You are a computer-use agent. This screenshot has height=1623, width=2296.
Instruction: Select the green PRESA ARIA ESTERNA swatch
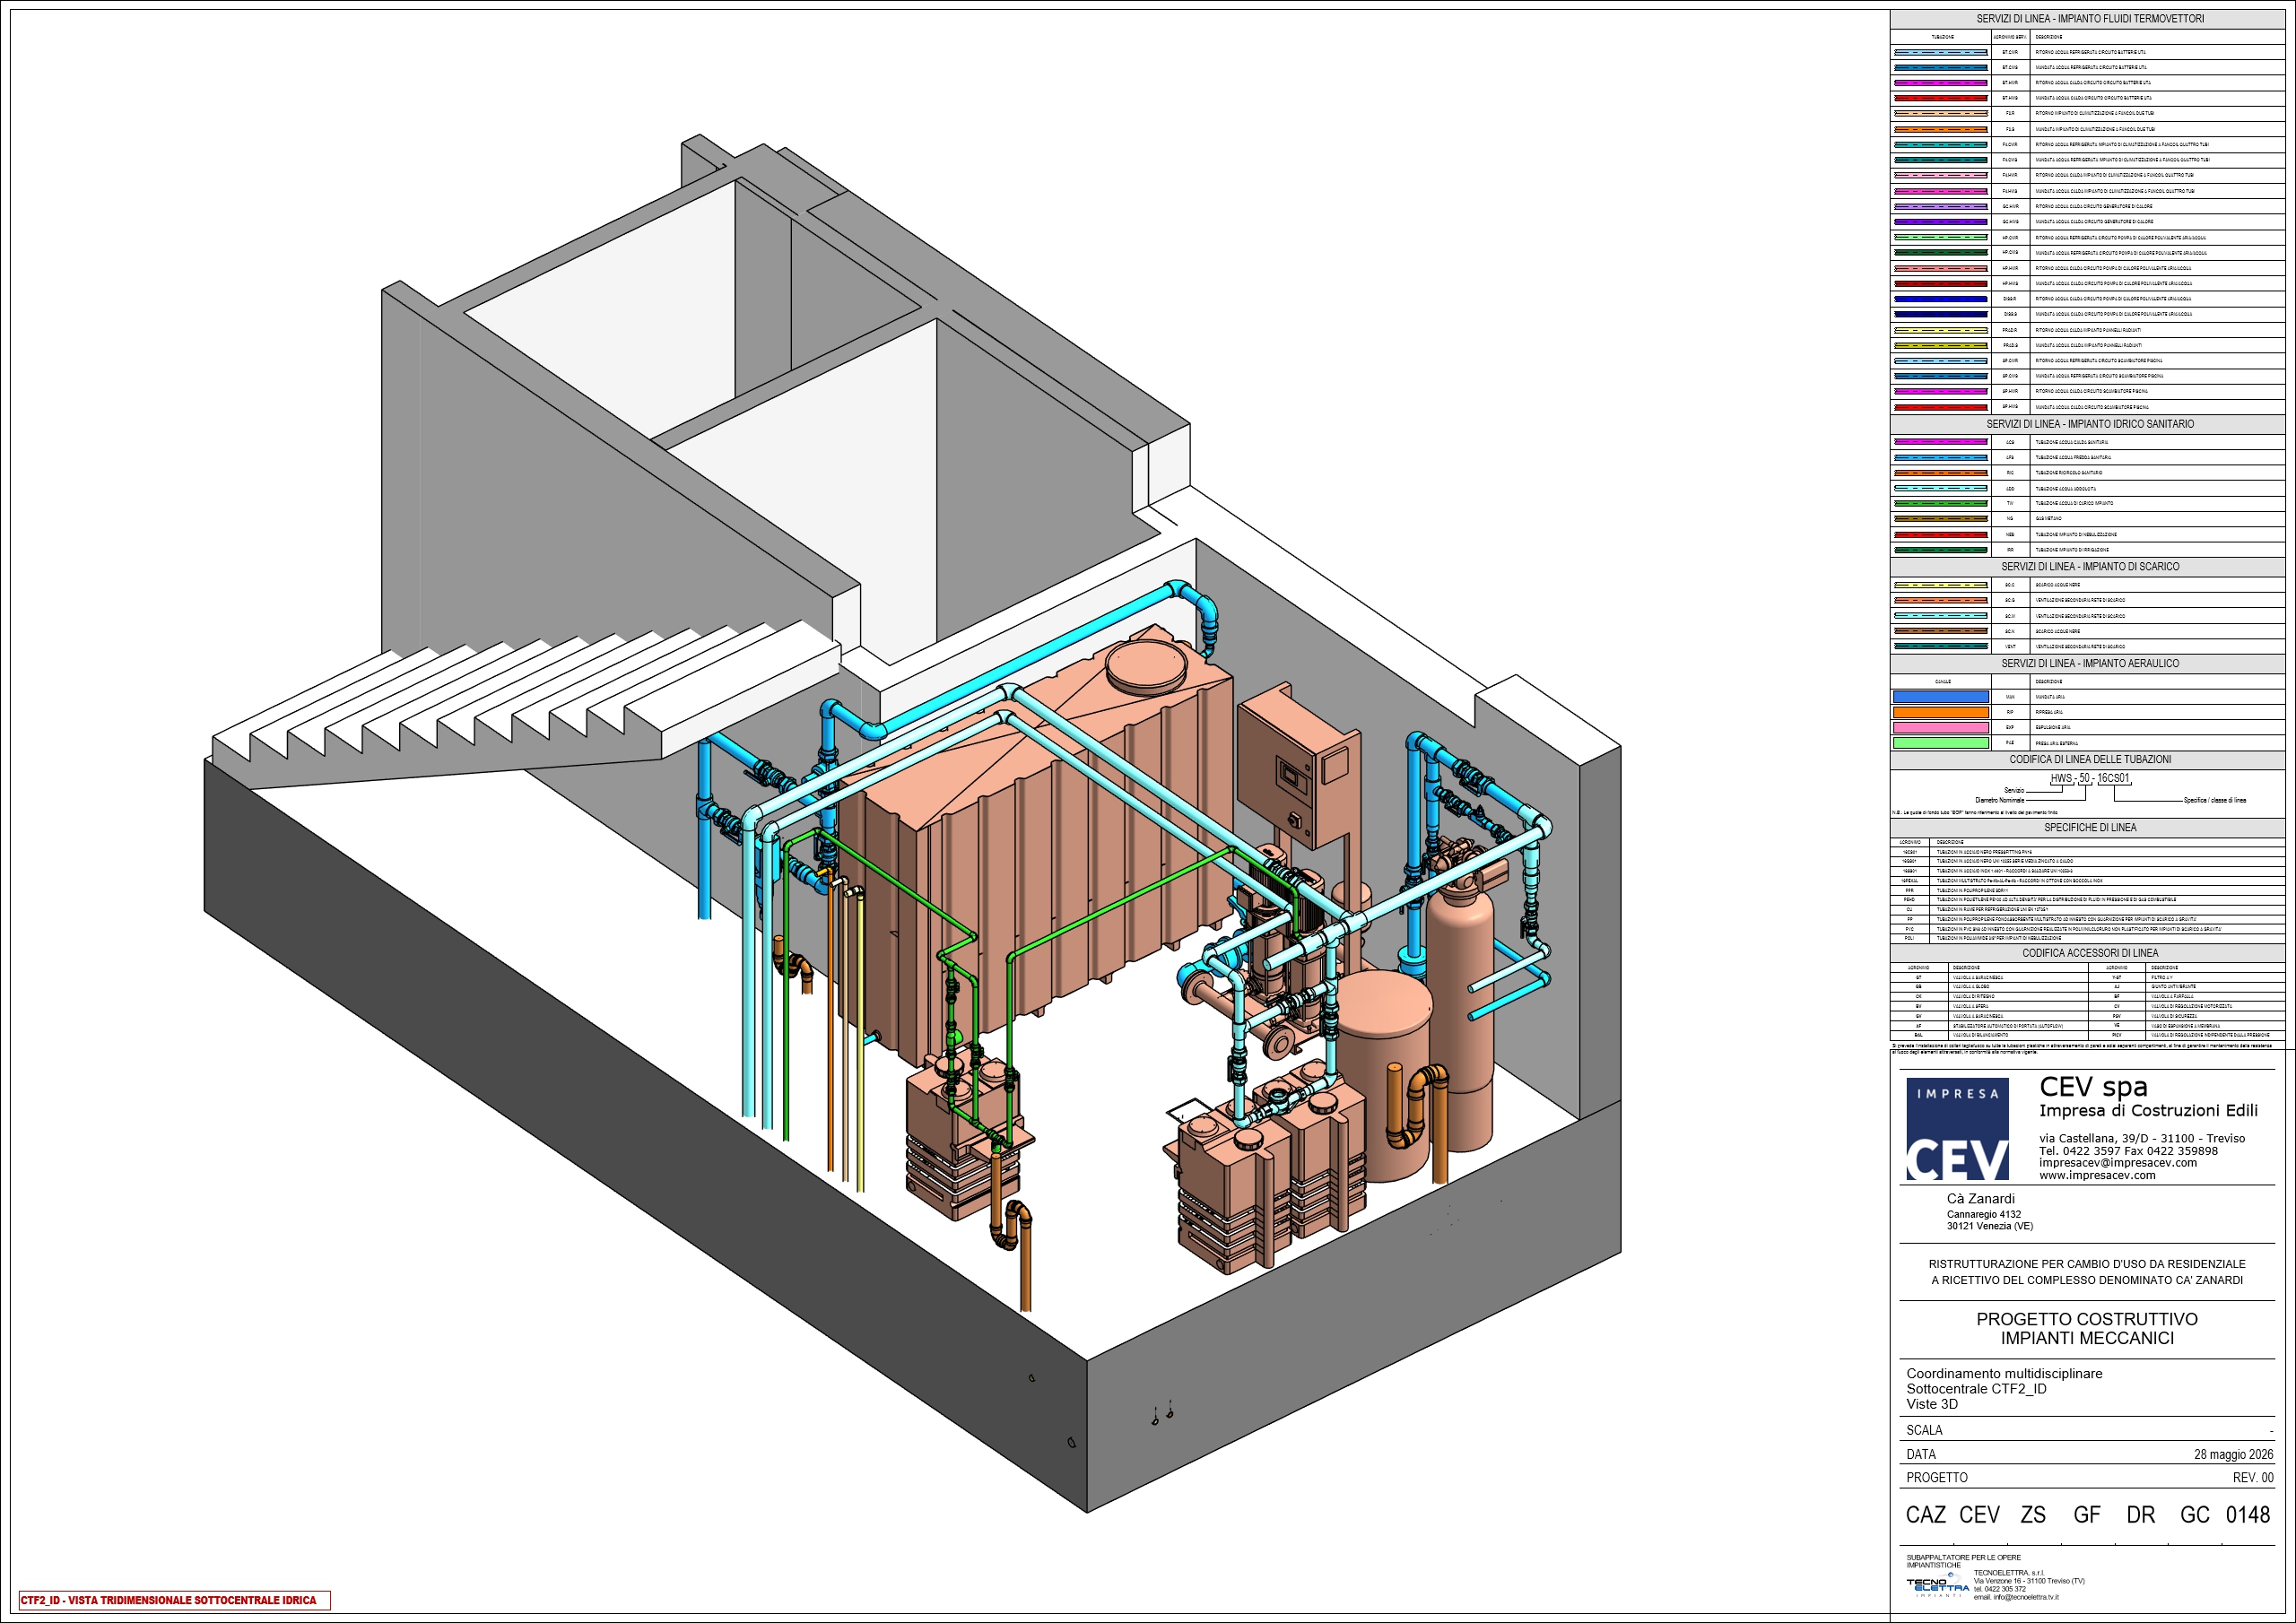(1940, 743)
